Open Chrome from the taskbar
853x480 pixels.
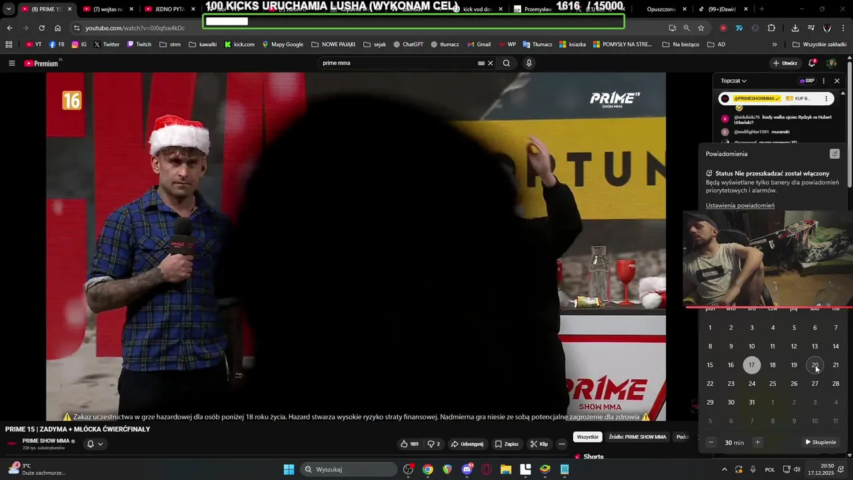(x=428, y=469)
